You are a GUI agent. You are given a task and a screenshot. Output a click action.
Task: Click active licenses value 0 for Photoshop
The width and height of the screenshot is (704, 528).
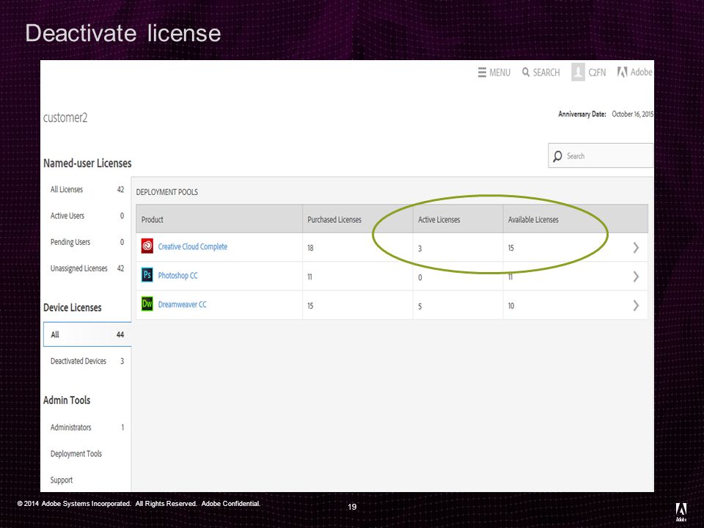[x=419, y=277]
